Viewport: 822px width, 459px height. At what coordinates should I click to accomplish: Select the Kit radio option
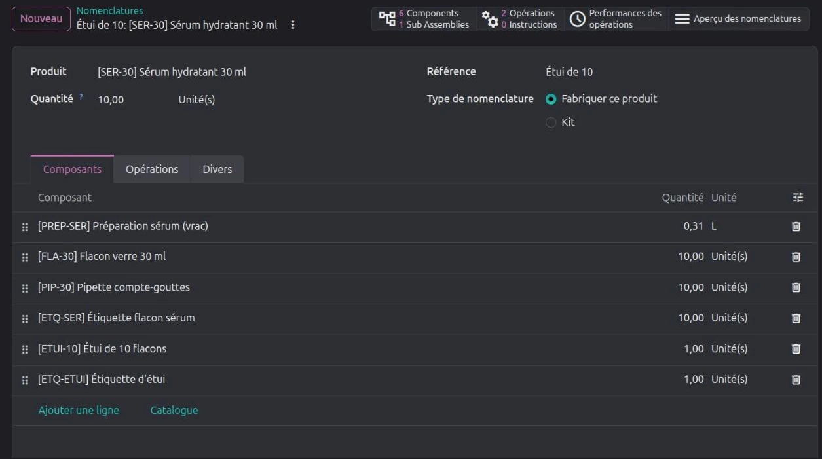[x=551, y=122]
